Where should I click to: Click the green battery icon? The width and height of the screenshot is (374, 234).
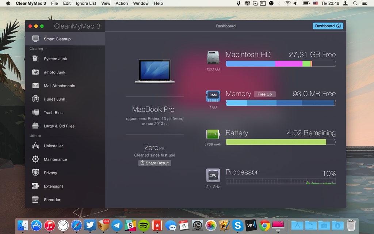[x=213, y=134]
